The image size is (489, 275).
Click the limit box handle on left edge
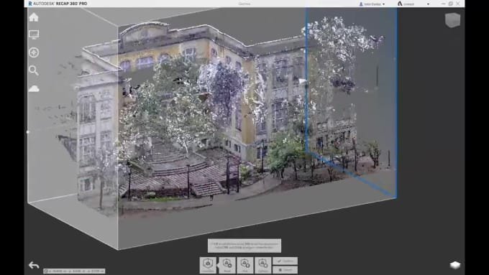(28, 132)
